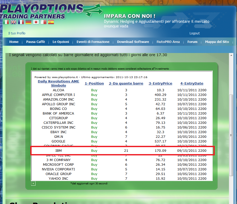Select the Maltese flag language icon

[43, 22]
